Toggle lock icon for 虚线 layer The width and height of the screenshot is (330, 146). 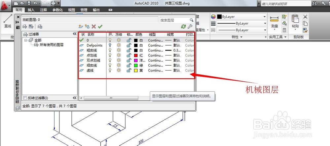pos(129,70)
